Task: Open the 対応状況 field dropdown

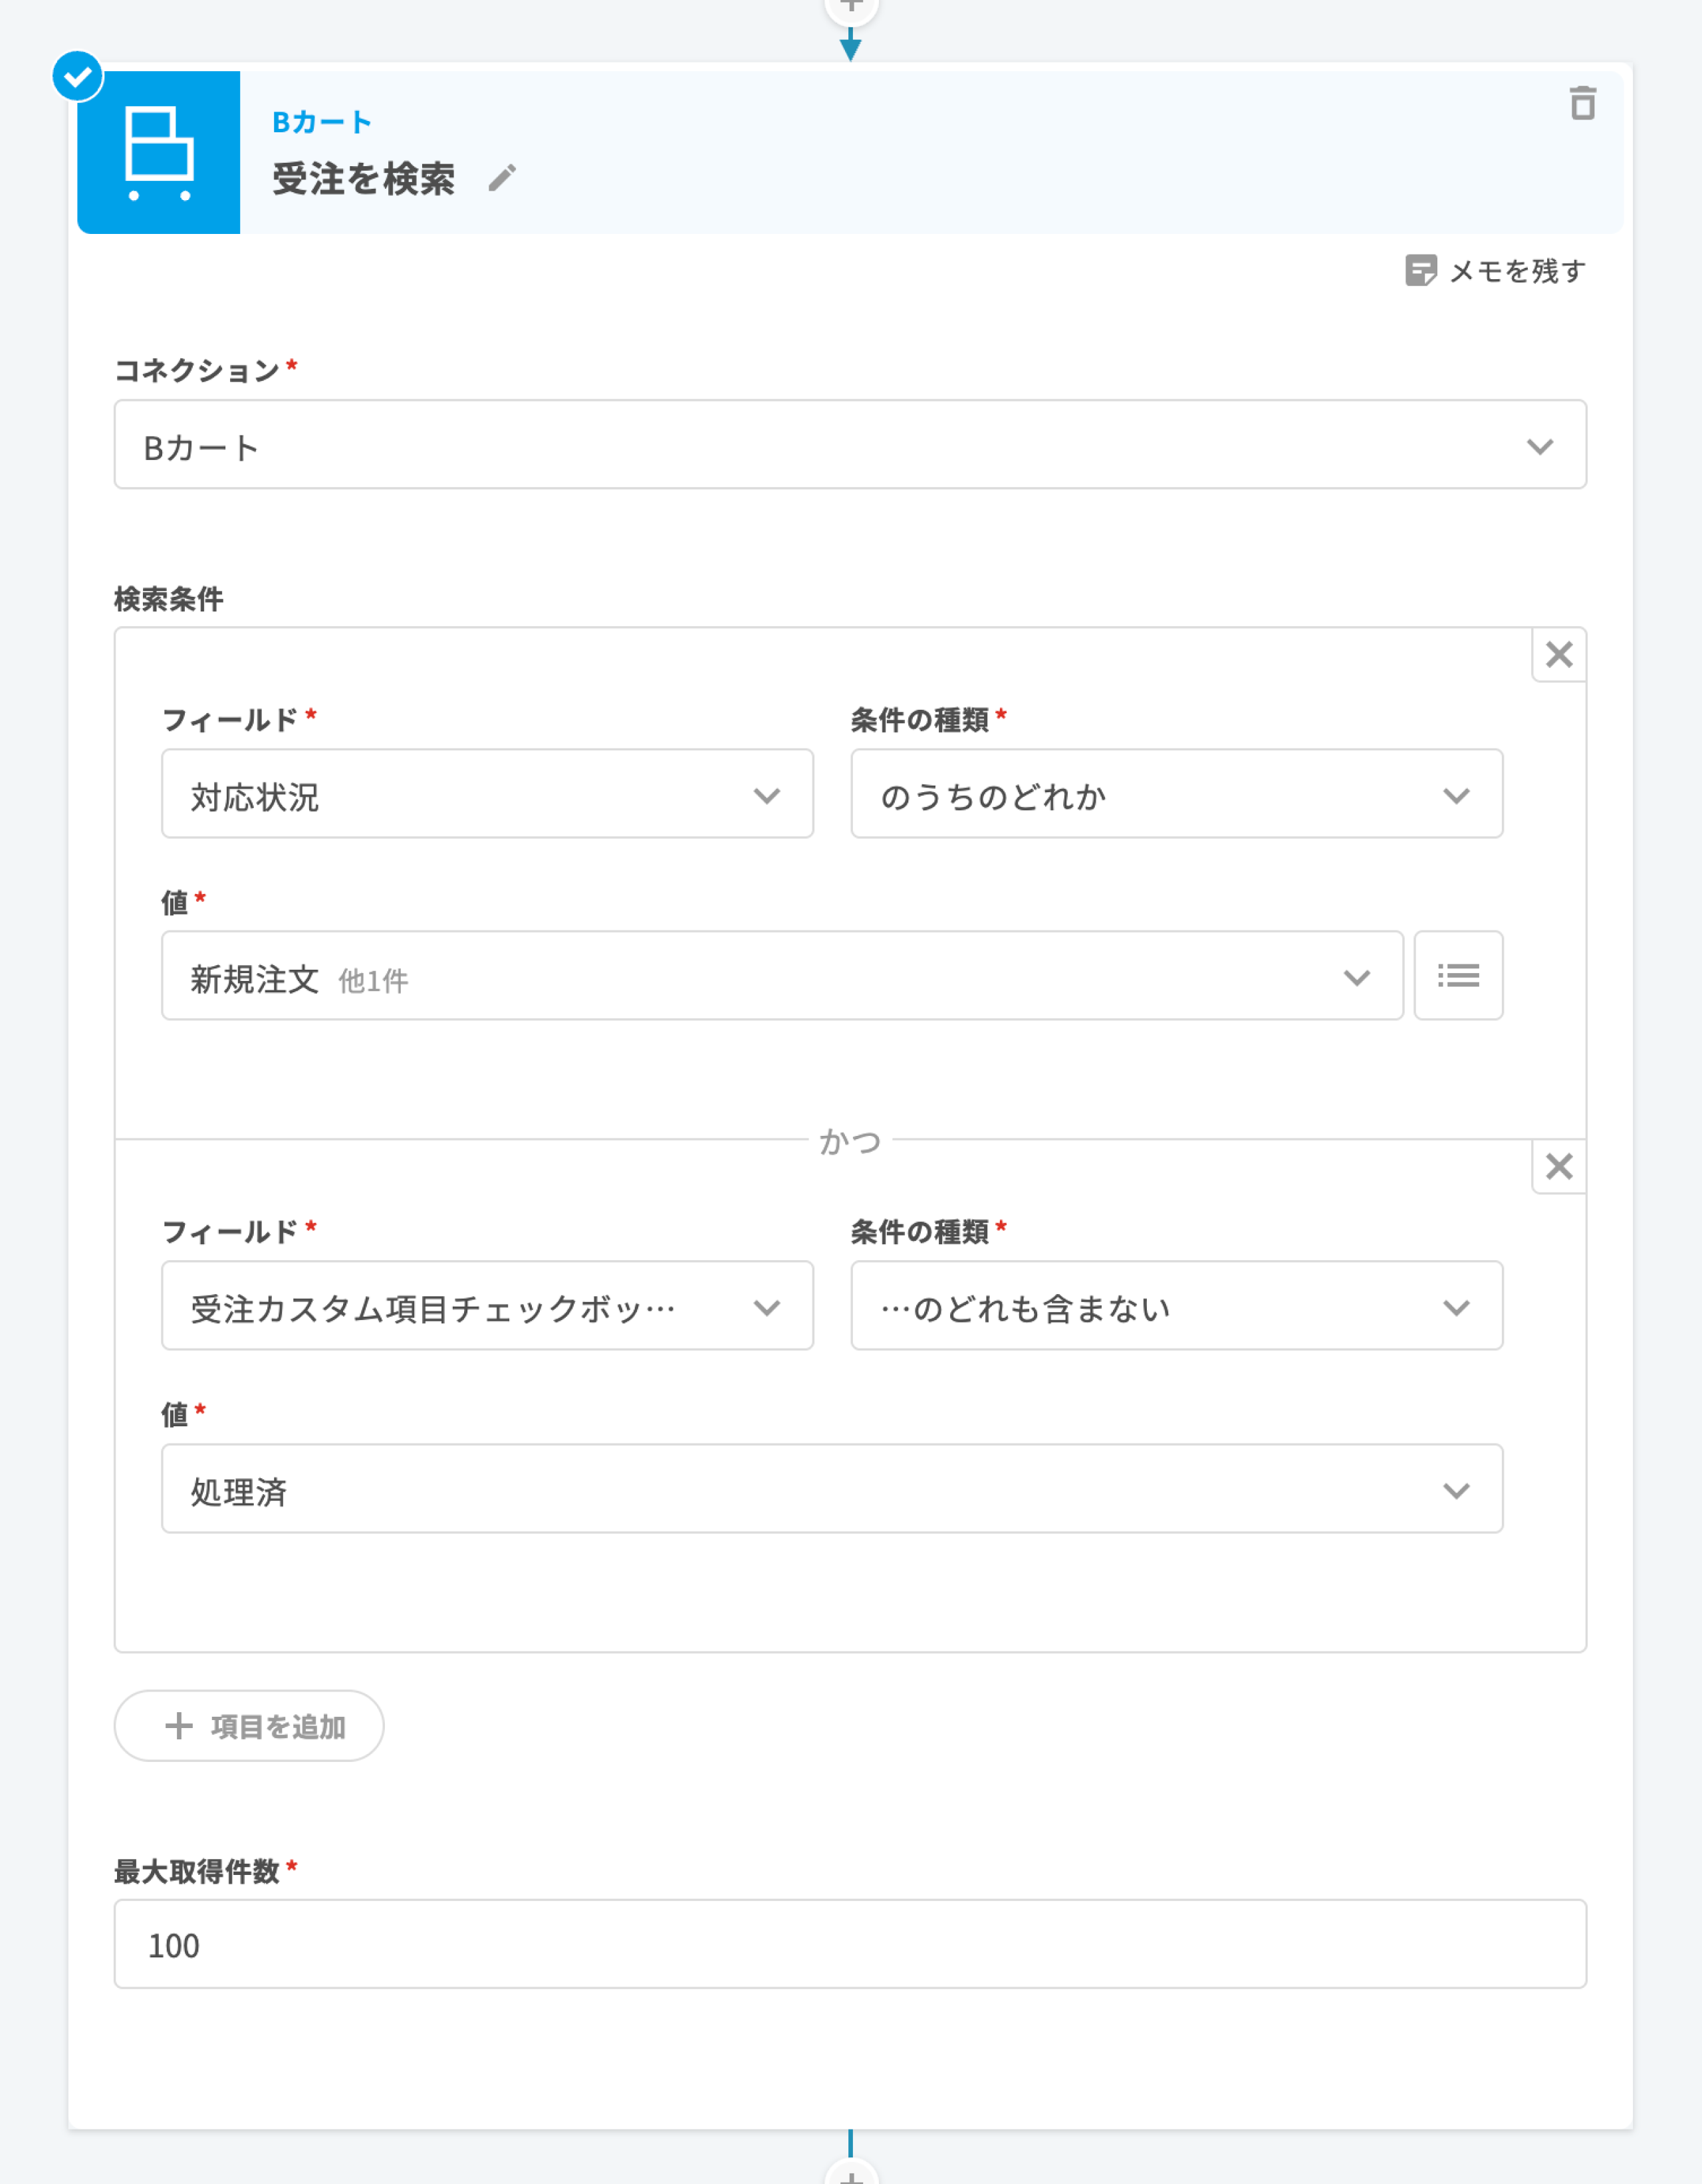Action: 487,795
